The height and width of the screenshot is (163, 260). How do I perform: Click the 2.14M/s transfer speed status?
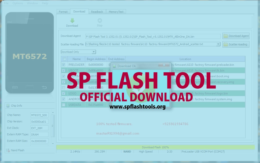pyautogui.click(x=69, y=151)
